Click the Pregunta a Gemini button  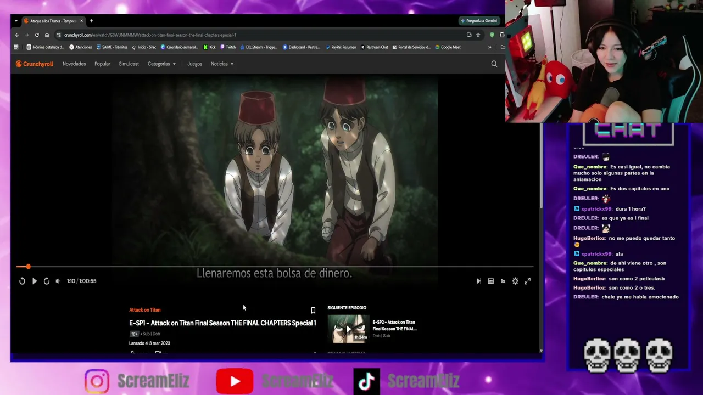(x=479, y=21)
